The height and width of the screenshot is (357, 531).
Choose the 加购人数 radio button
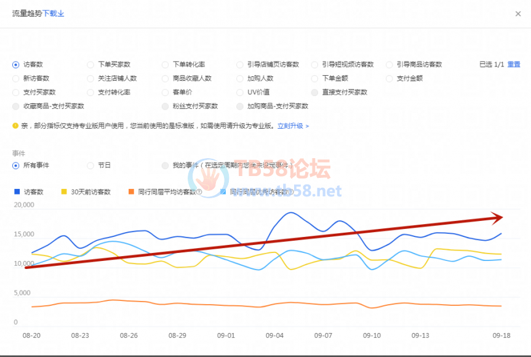click(240, 79)
